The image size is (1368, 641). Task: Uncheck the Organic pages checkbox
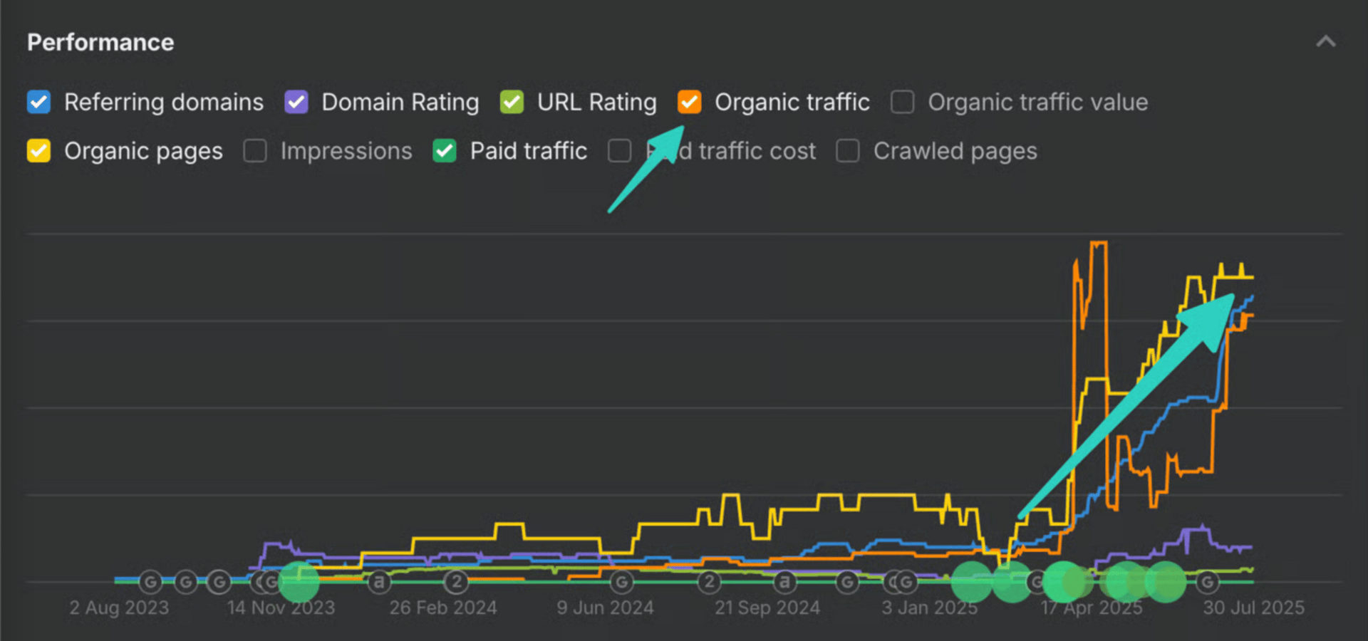38,151
